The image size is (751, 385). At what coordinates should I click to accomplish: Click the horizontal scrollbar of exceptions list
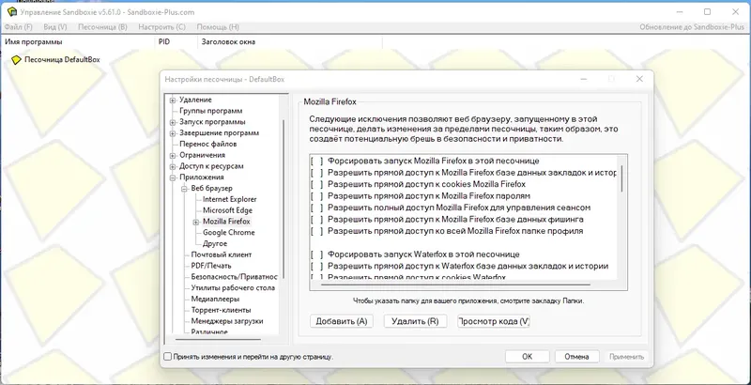click(x=455, y=285)
